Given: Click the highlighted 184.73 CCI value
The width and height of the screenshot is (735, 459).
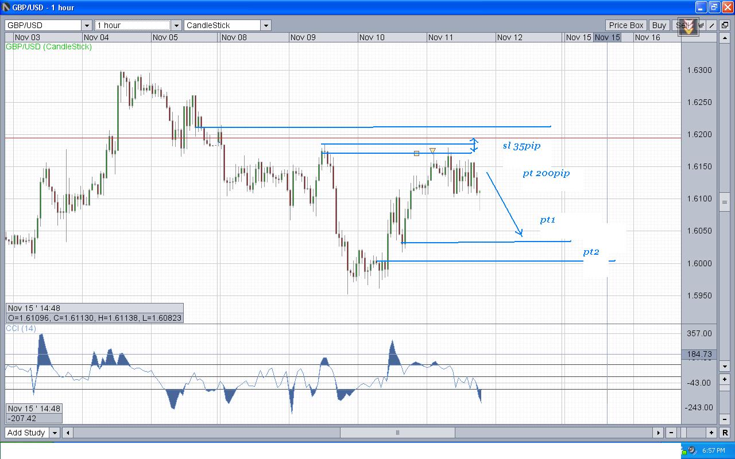Looking at the screenshot, I should coord(699,355).
